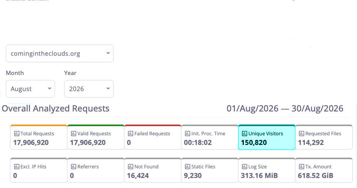Click the chart icon beside Referrers
Screen dimensions: 357x188
pyautogui.click(x=74, y=166)
